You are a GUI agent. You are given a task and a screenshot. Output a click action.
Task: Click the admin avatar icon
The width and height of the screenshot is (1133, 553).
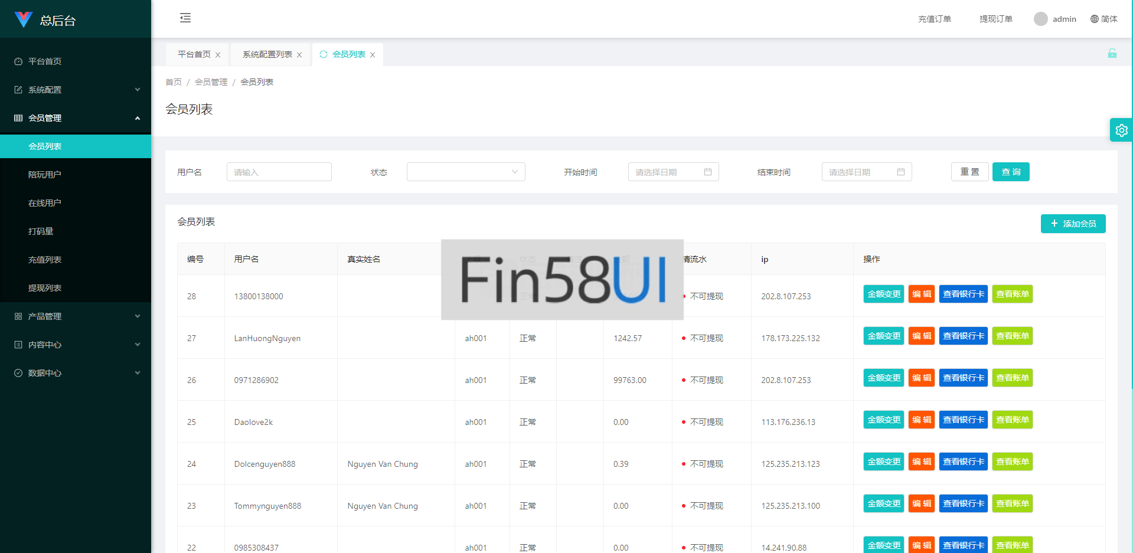(x=1040, y=19)
